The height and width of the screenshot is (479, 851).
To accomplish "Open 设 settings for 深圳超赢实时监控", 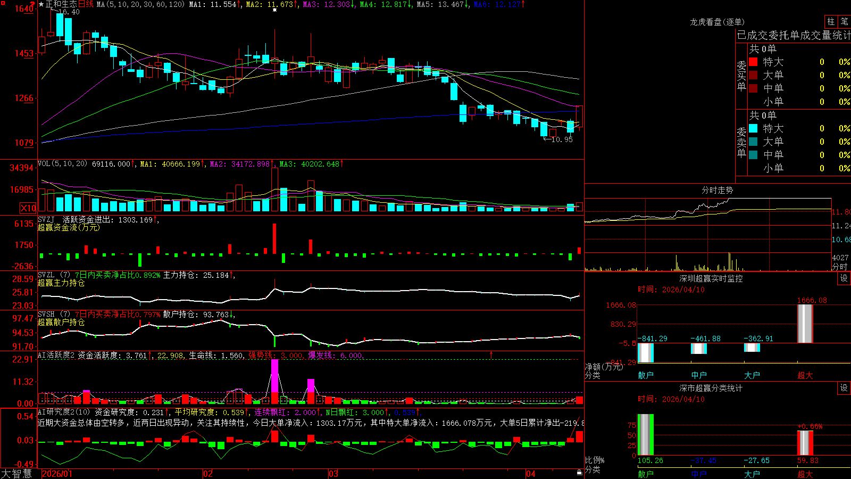I will coord(844,278).
